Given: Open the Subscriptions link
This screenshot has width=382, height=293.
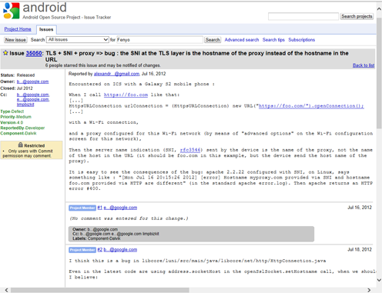Looking at the screenshot, I should click(301, 40).
